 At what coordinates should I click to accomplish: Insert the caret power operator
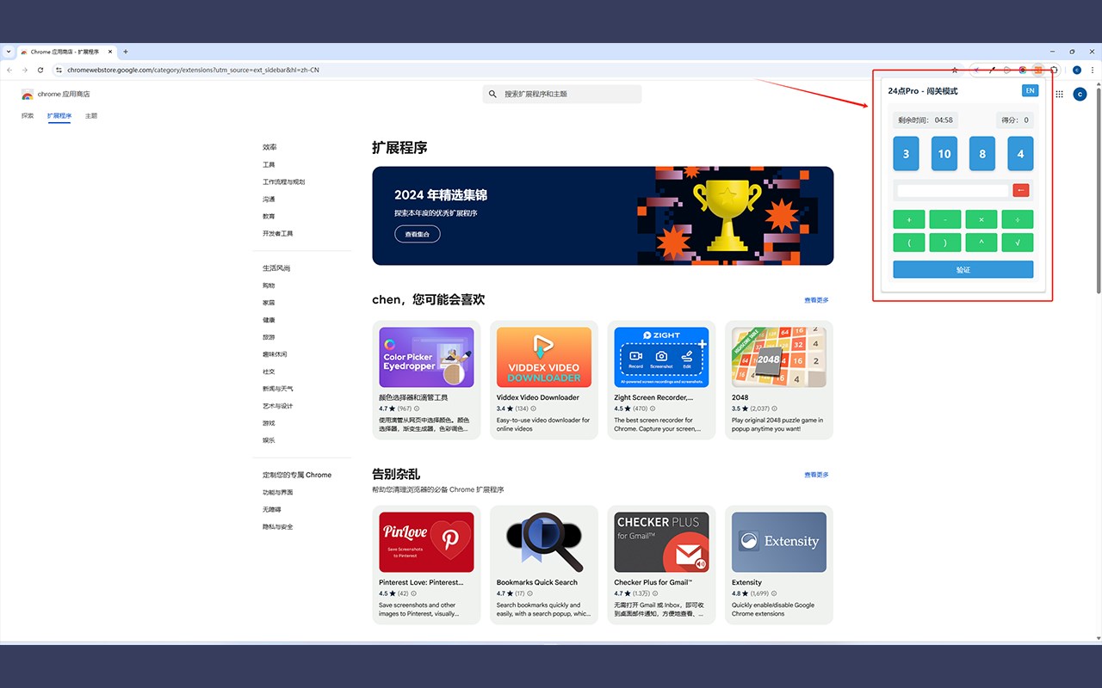981,243
